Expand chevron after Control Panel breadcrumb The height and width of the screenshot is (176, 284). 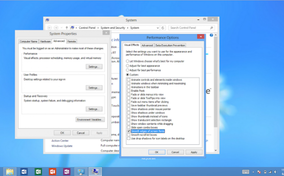tap(98, 28)
